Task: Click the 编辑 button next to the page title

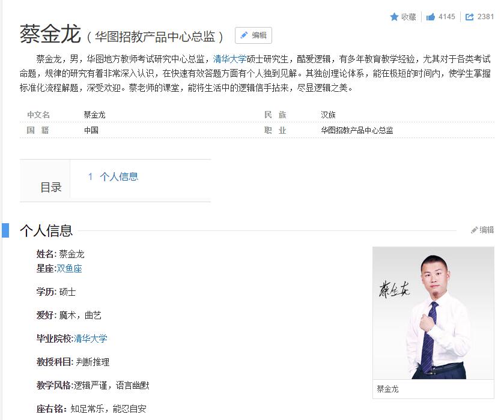Action: (x=253, y=35)
